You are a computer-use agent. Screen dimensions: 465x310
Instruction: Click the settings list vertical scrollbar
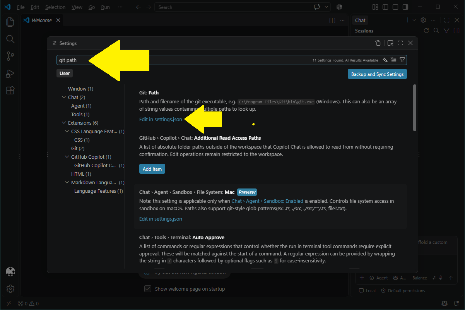point(415,108)
